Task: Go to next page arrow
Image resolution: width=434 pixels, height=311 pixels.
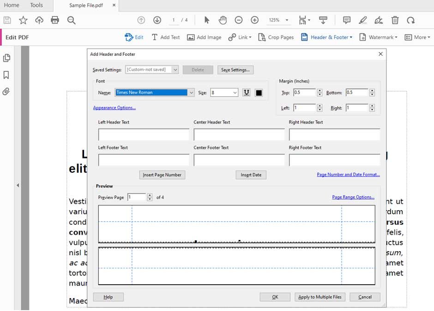Action: [x=157, y=20]
